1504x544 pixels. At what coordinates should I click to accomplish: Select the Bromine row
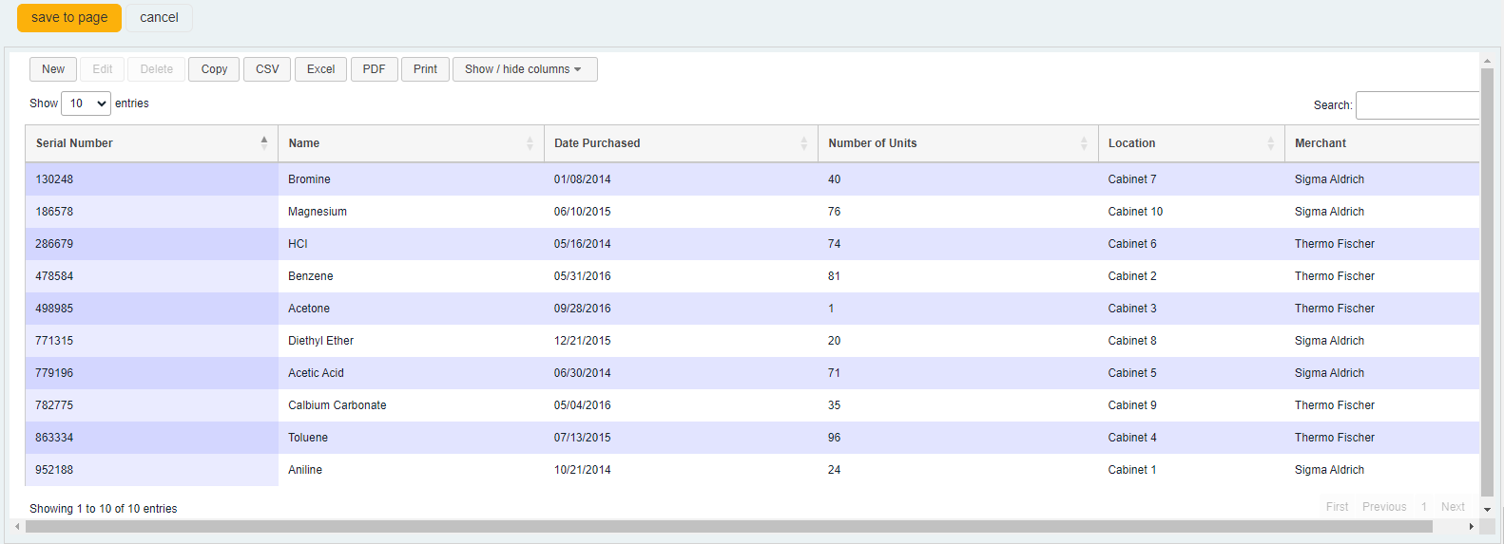[x=309, y=179]
